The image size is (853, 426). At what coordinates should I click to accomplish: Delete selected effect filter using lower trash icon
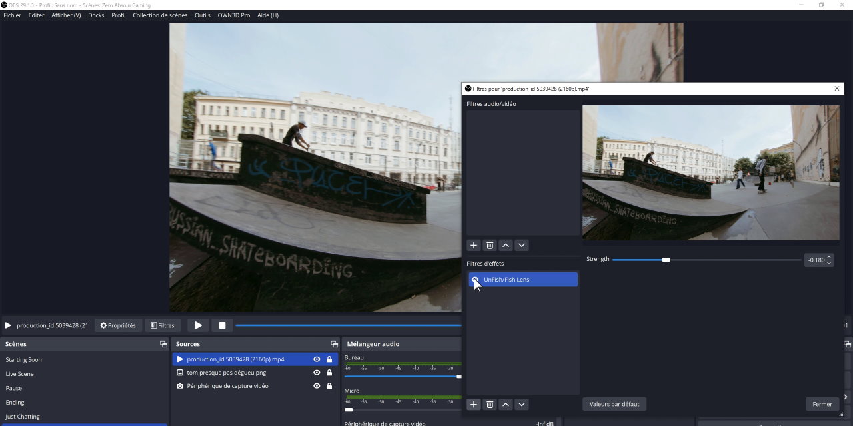click(x=490, y=404)
